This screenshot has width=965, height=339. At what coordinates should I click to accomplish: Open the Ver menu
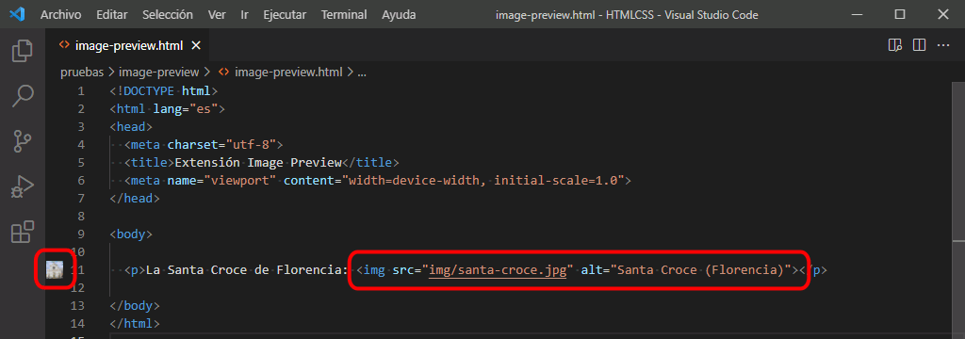(x=217, y=14)
